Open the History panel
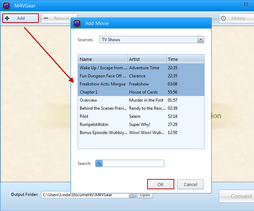Viewport: 254px width, 211px height. pos(236,18)
